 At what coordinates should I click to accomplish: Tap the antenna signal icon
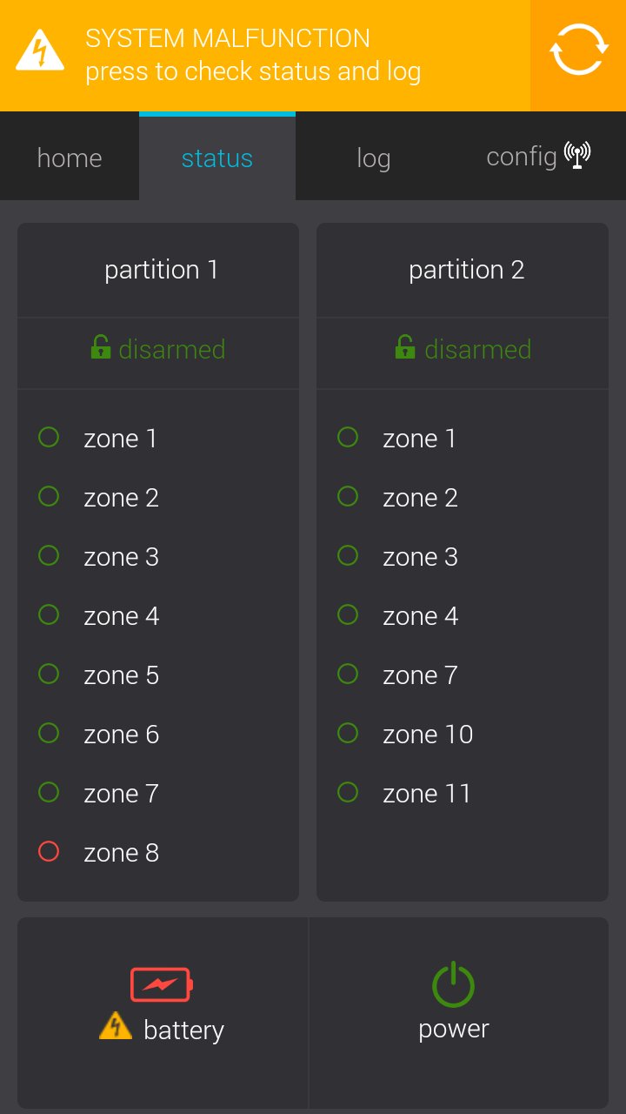click(x=577, y=156)
